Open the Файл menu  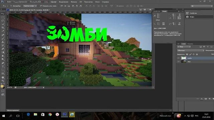(x=9, y=2)
